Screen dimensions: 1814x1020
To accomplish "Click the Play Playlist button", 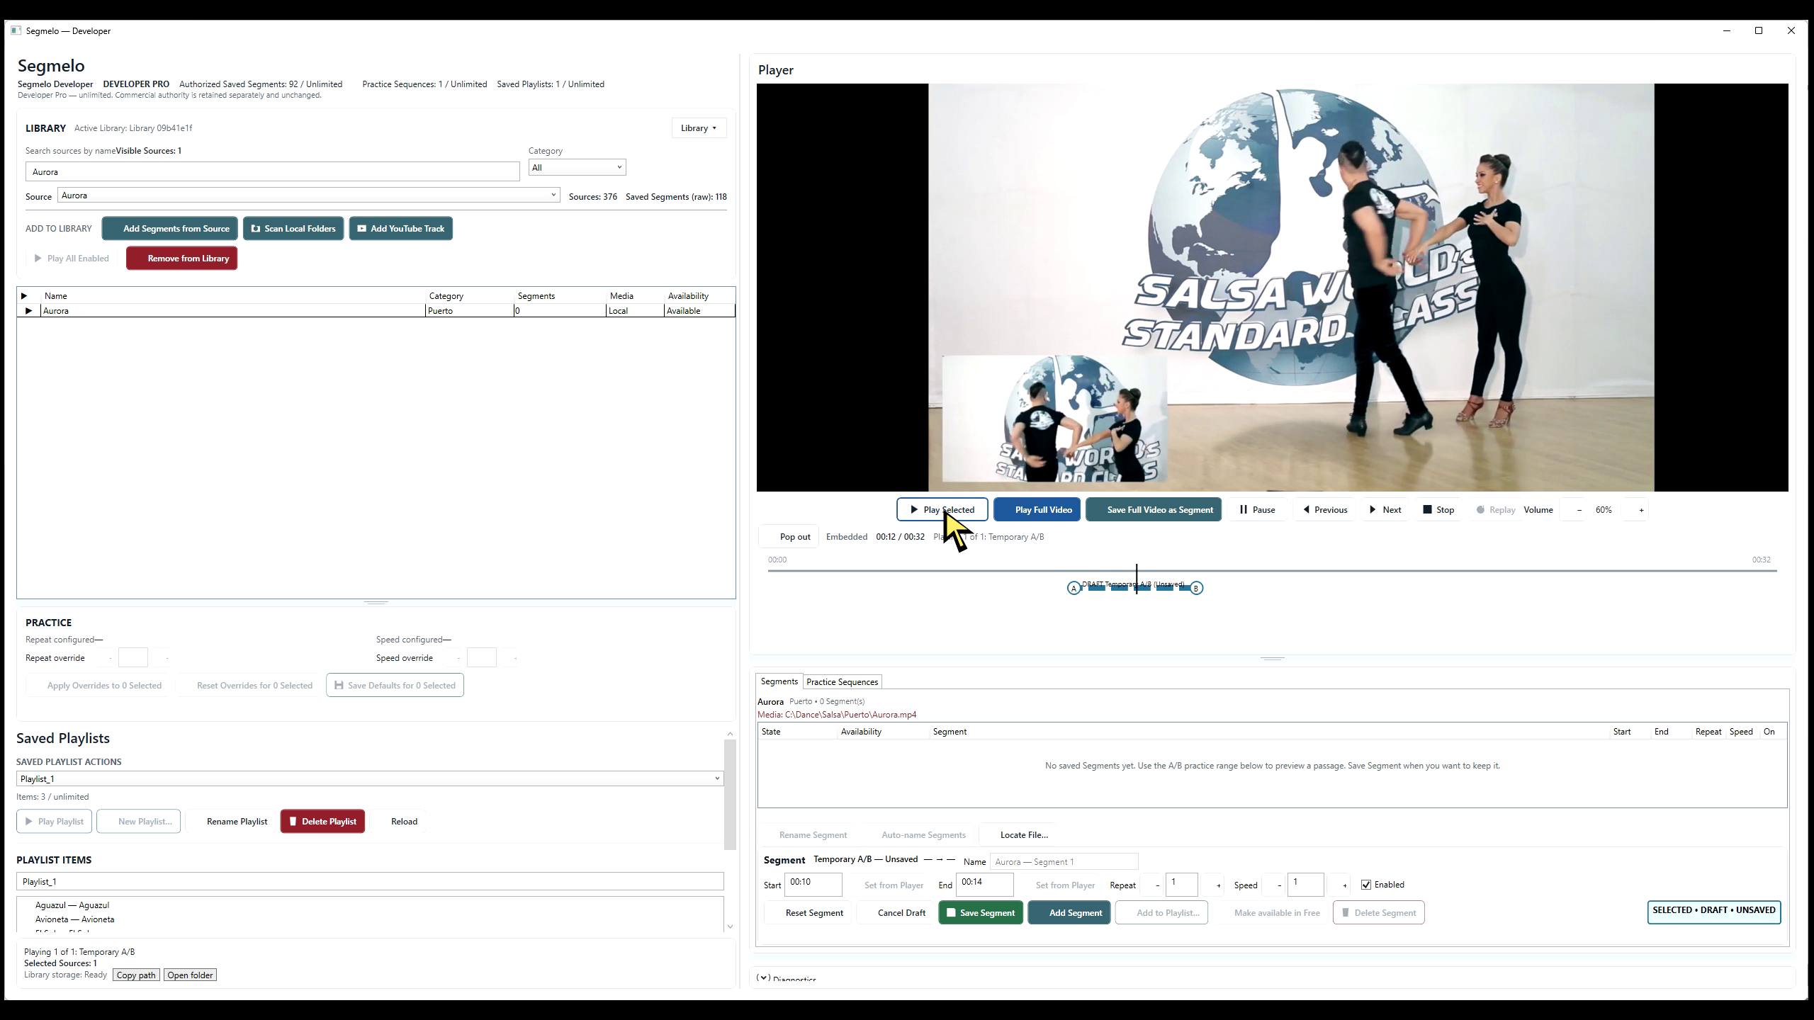I will 54,821.
